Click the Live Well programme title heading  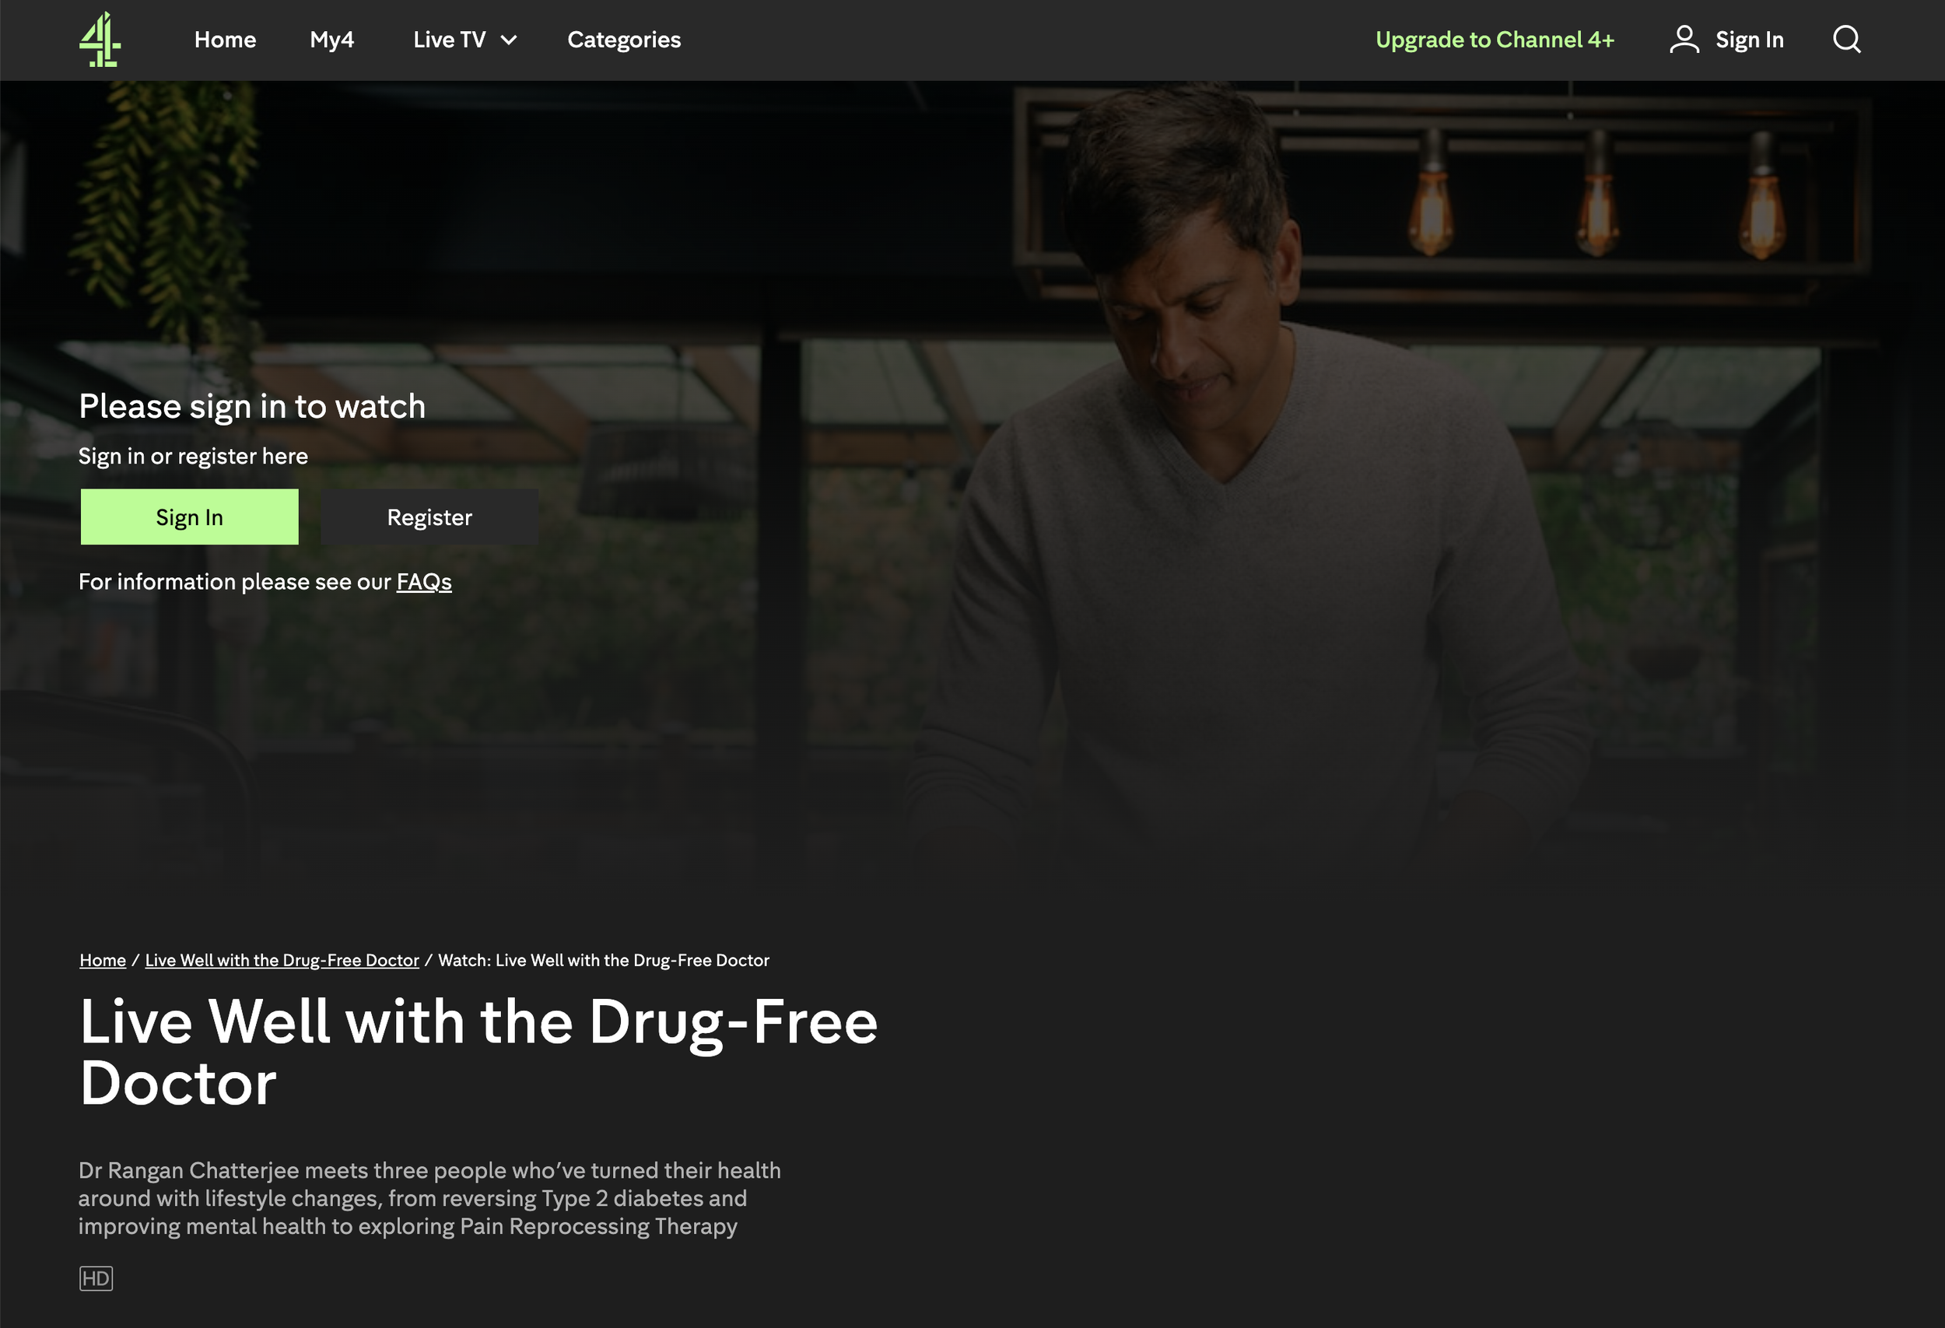click(x=478, y=1052)
